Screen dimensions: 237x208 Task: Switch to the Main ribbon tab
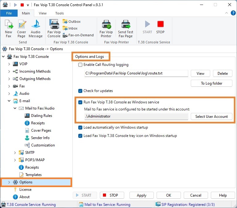tap(26, 13)
